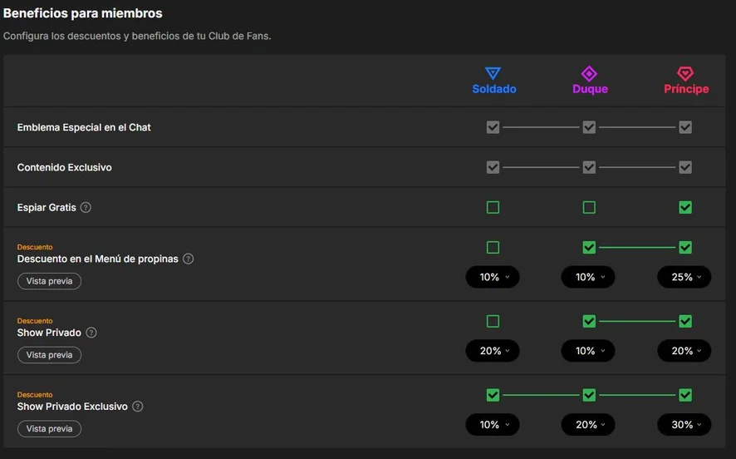Open help icon for Menú de propinas discount

[x=189, y=259]
